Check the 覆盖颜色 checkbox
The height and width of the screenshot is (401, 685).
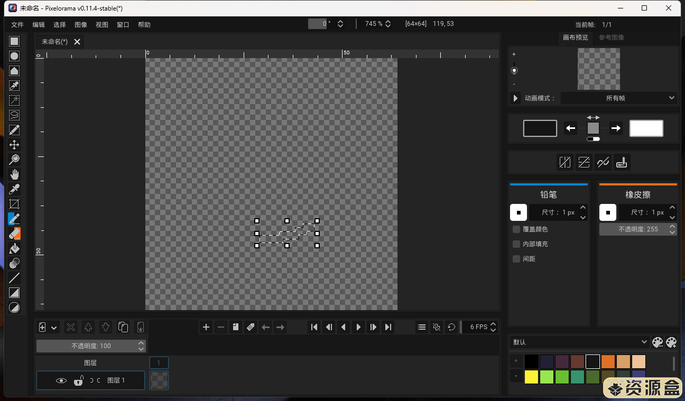click(516, 229)
